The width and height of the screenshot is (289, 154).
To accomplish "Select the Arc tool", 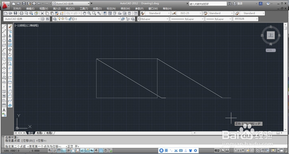I will [4, 50].
